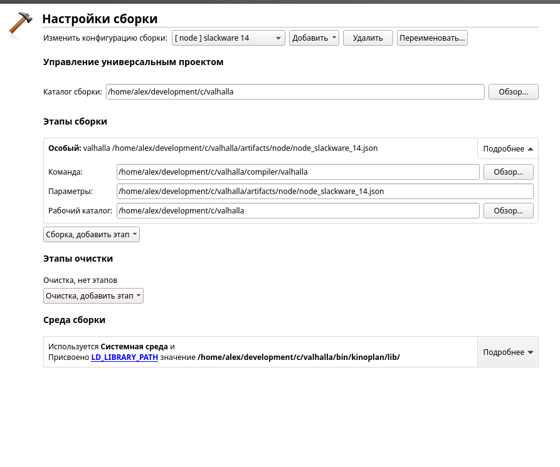Collapse build step details via Подробнее

pos(507,148)
